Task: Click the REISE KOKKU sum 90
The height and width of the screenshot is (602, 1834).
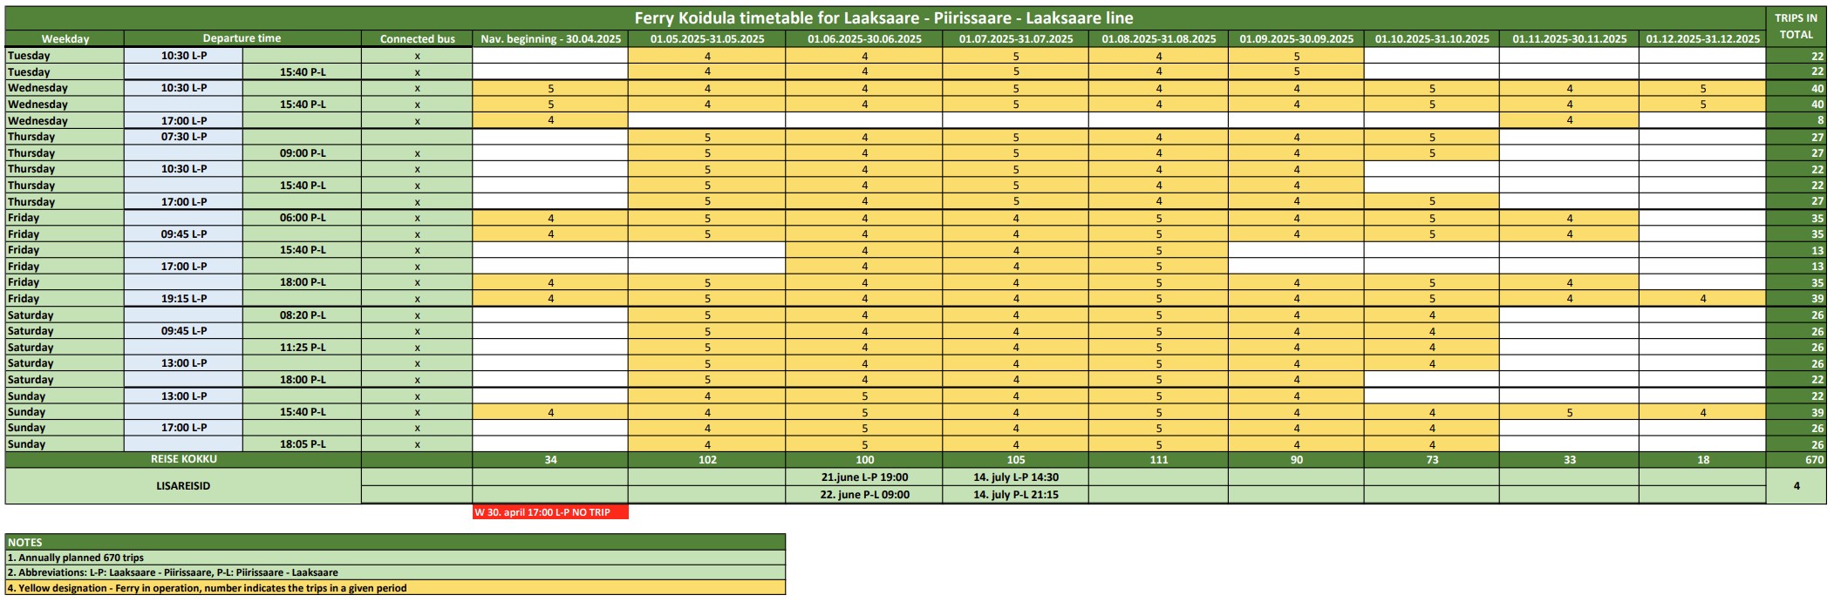Action: [1297, 459]
